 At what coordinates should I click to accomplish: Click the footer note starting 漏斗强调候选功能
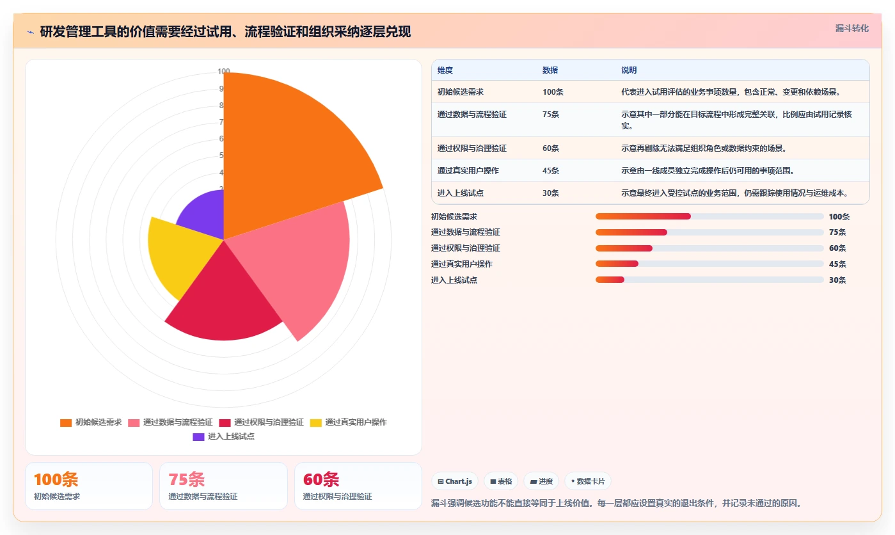point(616,503)
